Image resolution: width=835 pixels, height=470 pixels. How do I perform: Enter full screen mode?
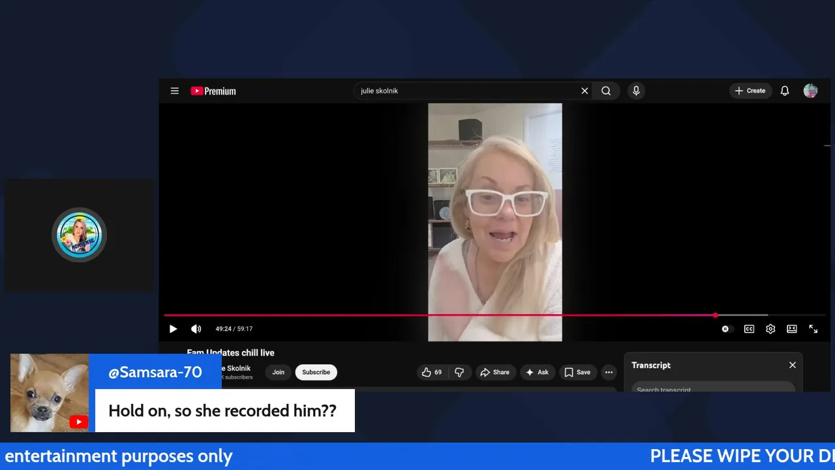pyautogui.click(x=813, y=329)
